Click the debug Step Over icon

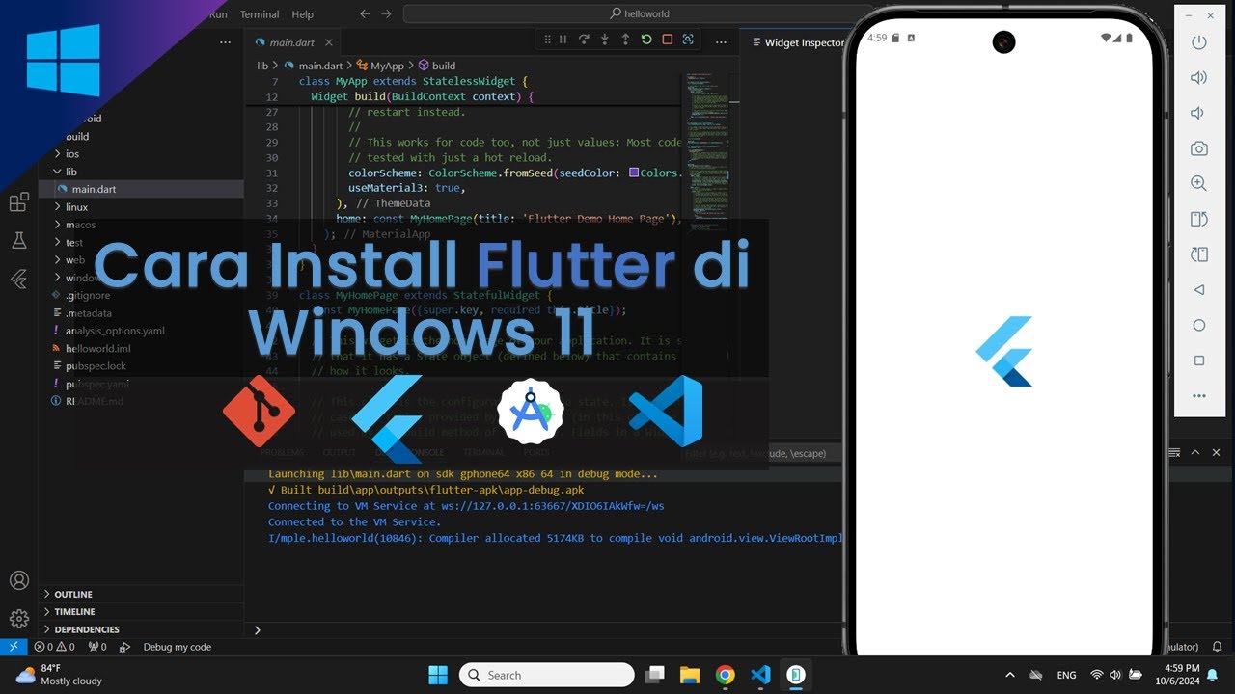tap(584, 40)
